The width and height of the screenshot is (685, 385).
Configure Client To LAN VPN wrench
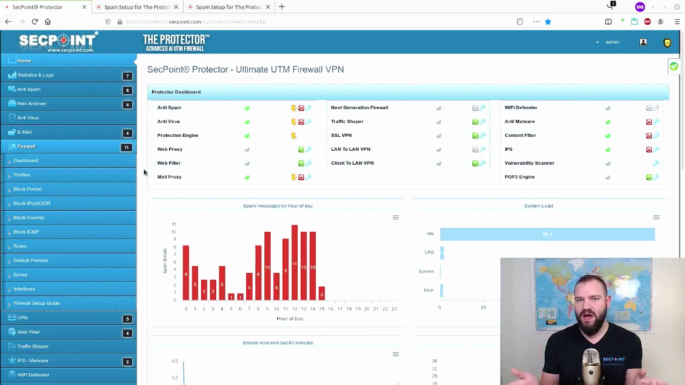tap(483, 164)
